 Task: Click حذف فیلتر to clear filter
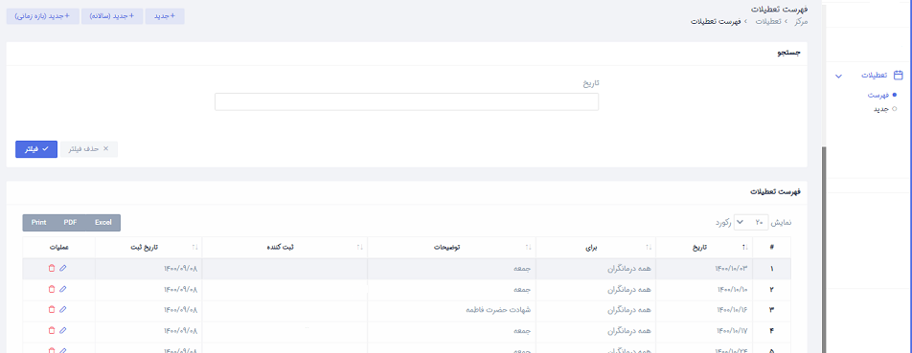(x=88, y=149)
